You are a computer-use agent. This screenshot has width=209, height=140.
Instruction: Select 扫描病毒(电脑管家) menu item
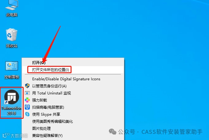tap(48, 107)
